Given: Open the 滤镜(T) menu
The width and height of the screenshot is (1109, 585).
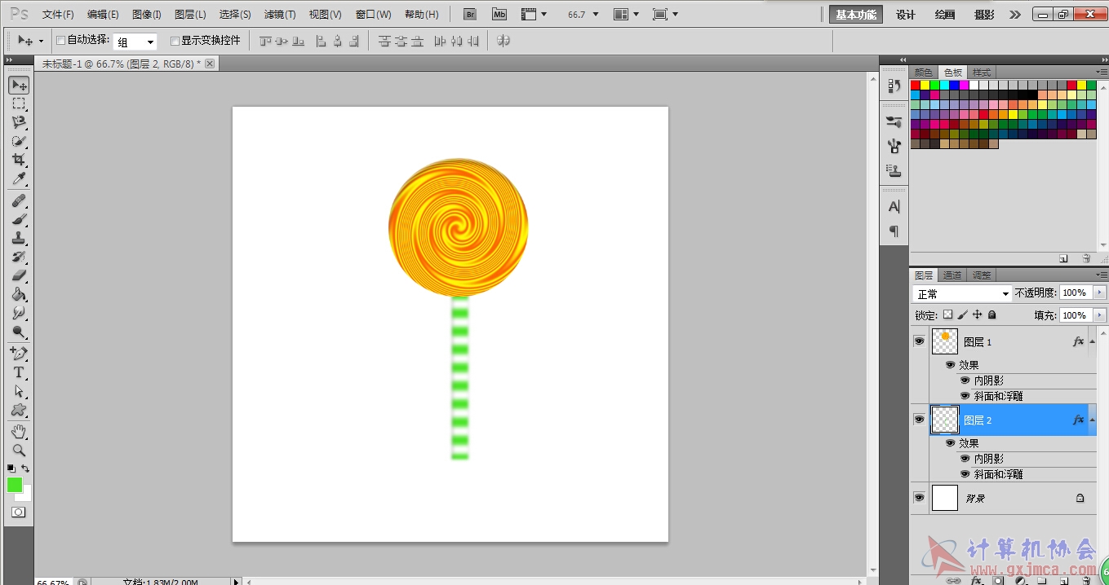Looking at the screenshot, I should (x=280, y=15).
